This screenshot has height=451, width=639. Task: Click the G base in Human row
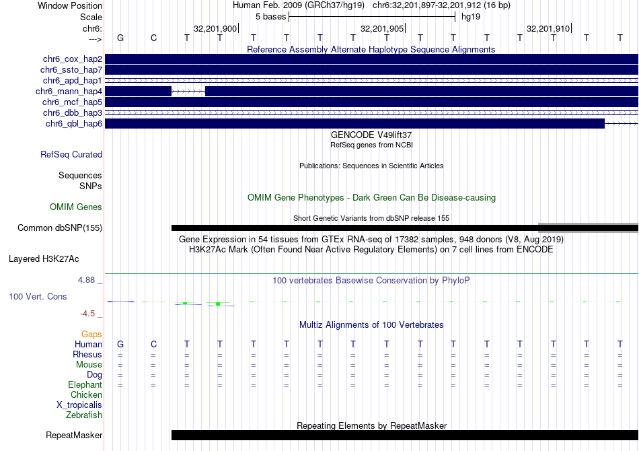click(x=120, y=345)
